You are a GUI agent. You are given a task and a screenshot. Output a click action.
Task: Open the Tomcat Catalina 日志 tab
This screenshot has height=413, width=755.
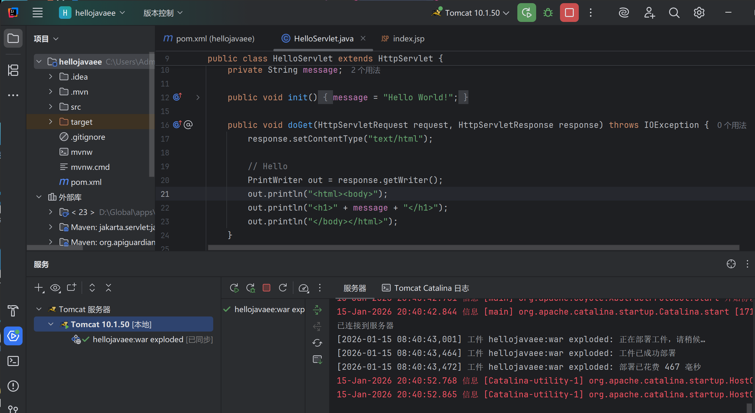point(425,288)
